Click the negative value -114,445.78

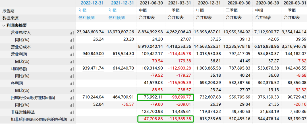(x=180, y=54)
